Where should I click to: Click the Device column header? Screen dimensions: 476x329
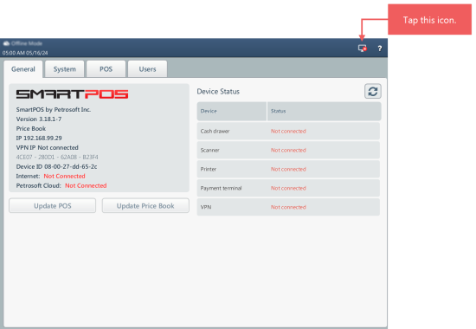(x=232, y=111)
